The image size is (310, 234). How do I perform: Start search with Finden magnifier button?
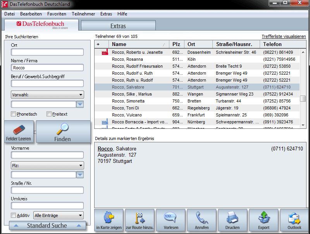62,132
